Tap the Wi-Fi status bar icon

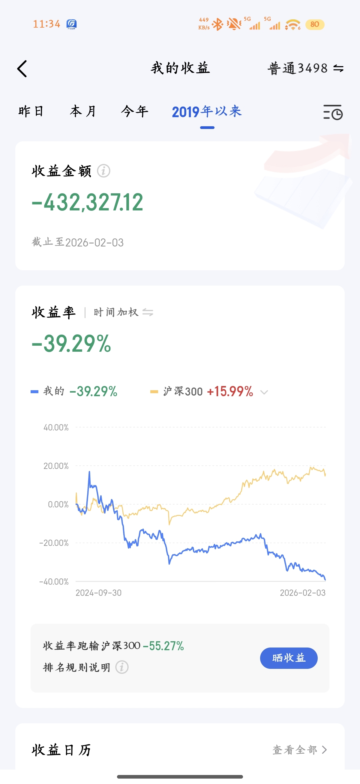[292, 24]
